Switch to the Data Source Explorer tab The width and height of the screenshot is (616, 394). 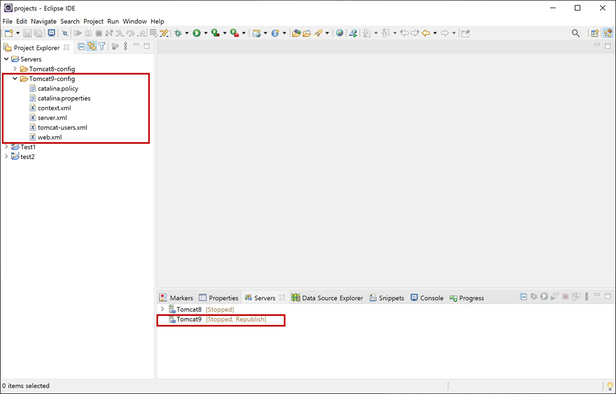327,298
